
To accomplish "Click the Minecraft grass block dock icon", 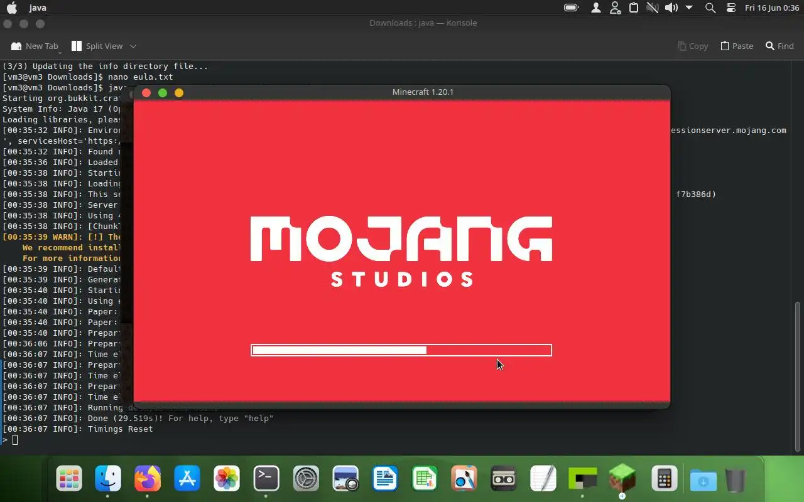I will [x=622, y=479].
